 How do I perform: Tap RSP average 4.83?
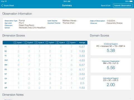point(82,60)
